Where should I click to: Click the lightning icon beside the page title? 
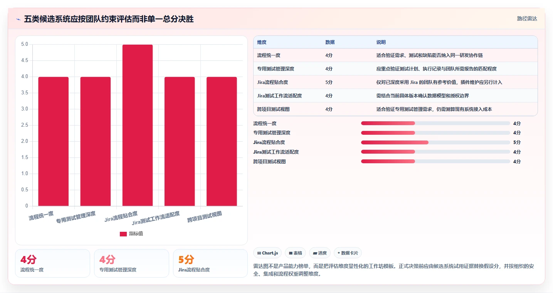tap(18, 19)
